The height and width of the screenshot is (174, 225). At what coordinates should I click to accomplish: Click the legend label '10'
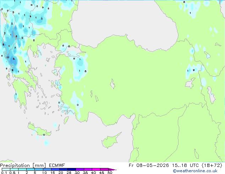tap(44, 173)
